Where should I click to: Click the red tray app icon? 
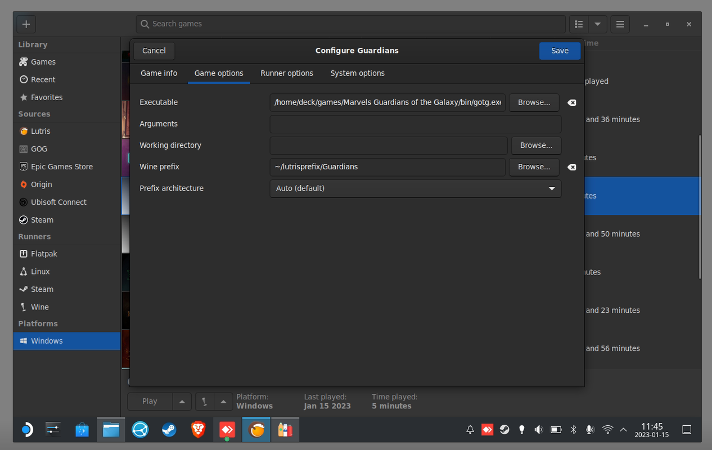click(x=488, y=430)
